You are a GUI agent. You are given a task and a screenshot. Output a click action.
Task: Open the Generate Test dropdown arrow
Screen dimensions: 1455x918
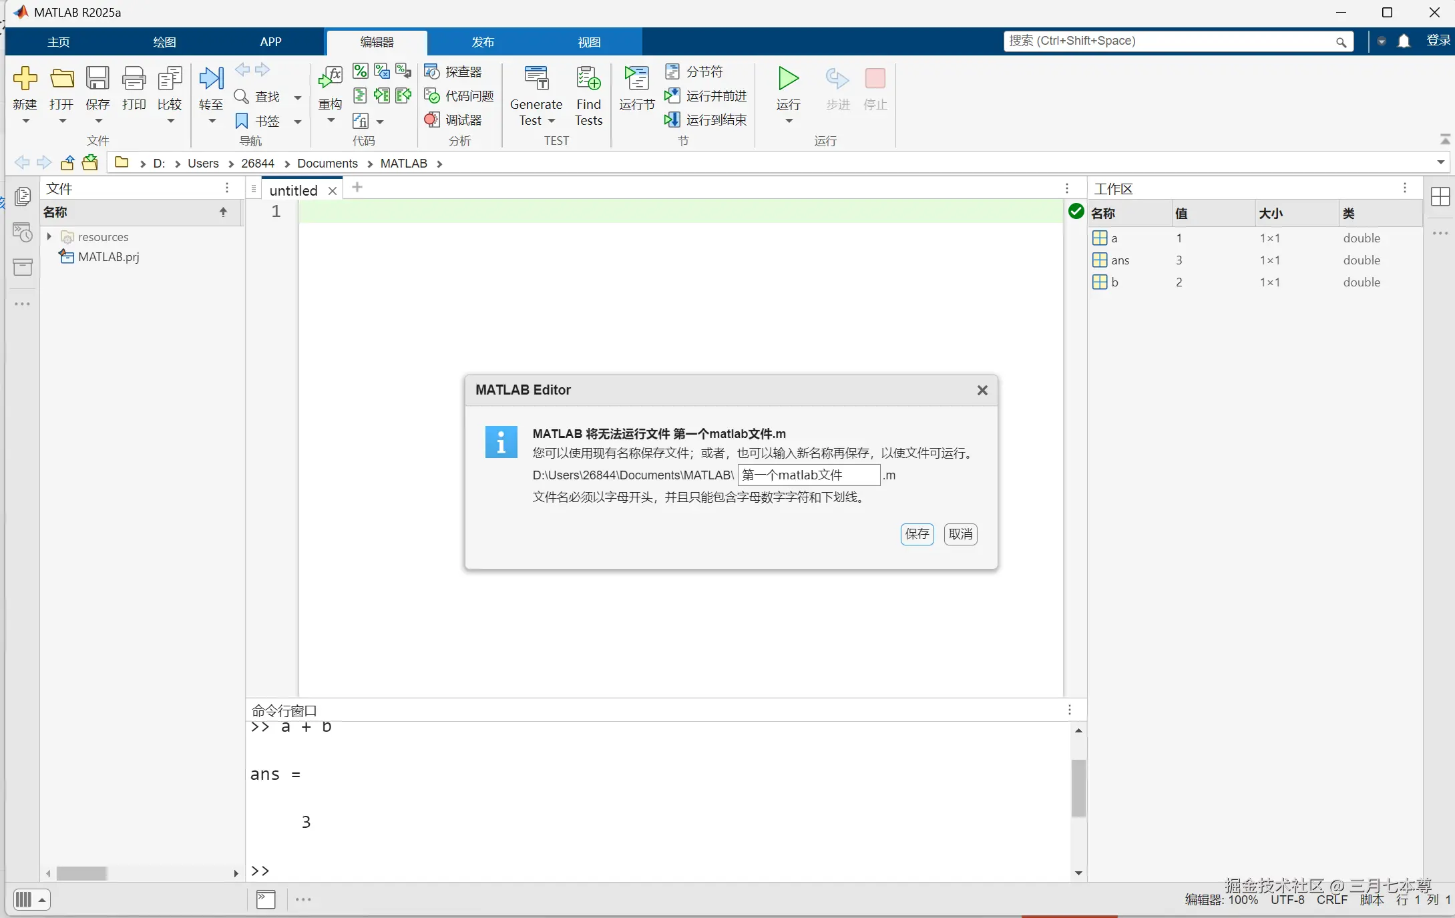pos(552,121)
